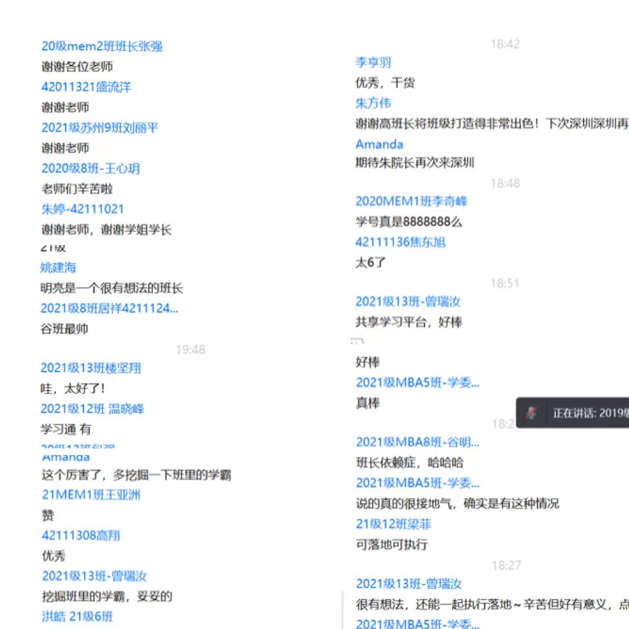The width and height of the screenshot is (629, 629).
Task: Click sender name 朱方伟
Action: click(373, 103)
